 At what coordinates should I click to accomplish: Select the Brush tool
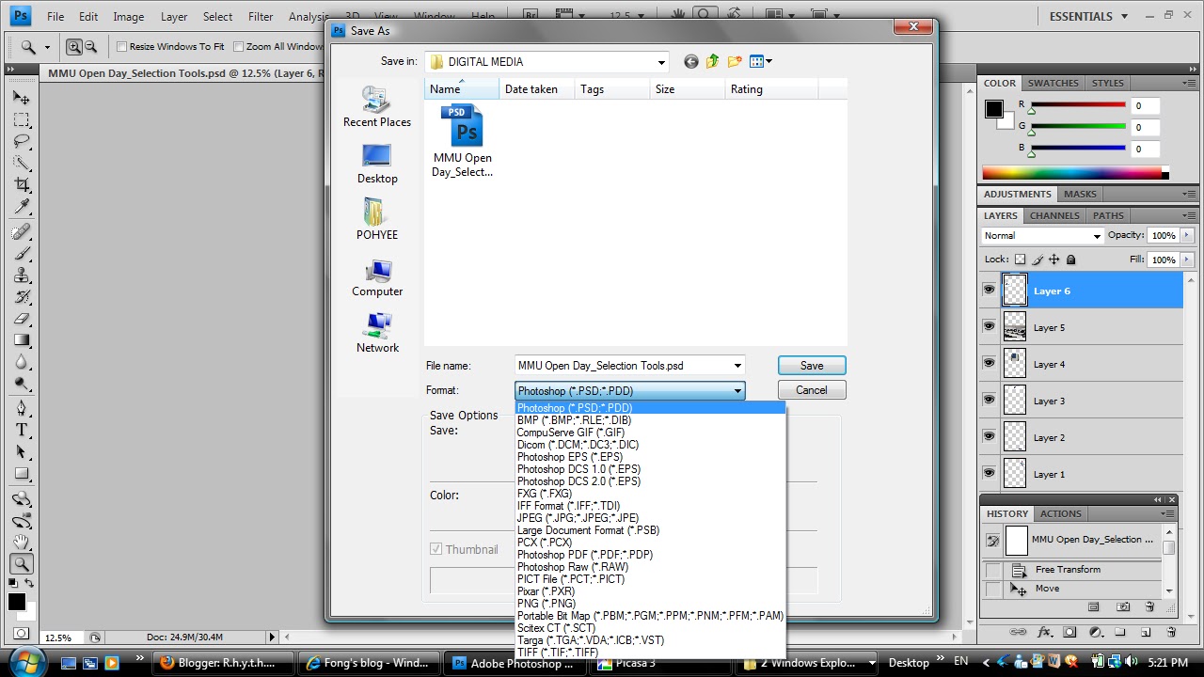coord(22,254)
